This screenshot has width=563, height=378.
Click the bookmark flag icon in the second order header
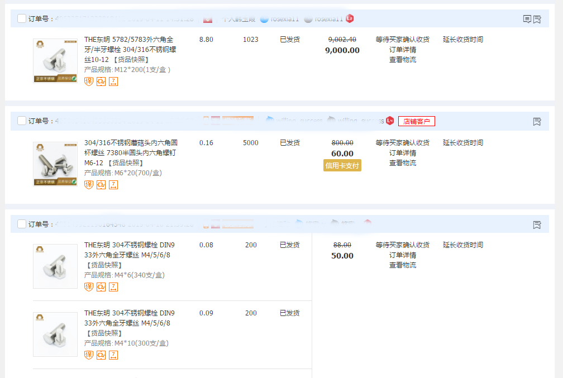537,121
